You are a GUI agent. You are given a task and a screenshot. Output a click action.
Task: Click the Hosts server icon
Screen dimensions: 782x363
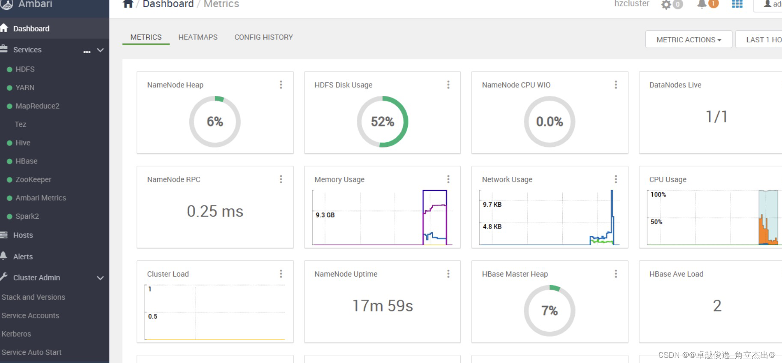(4, 235)
